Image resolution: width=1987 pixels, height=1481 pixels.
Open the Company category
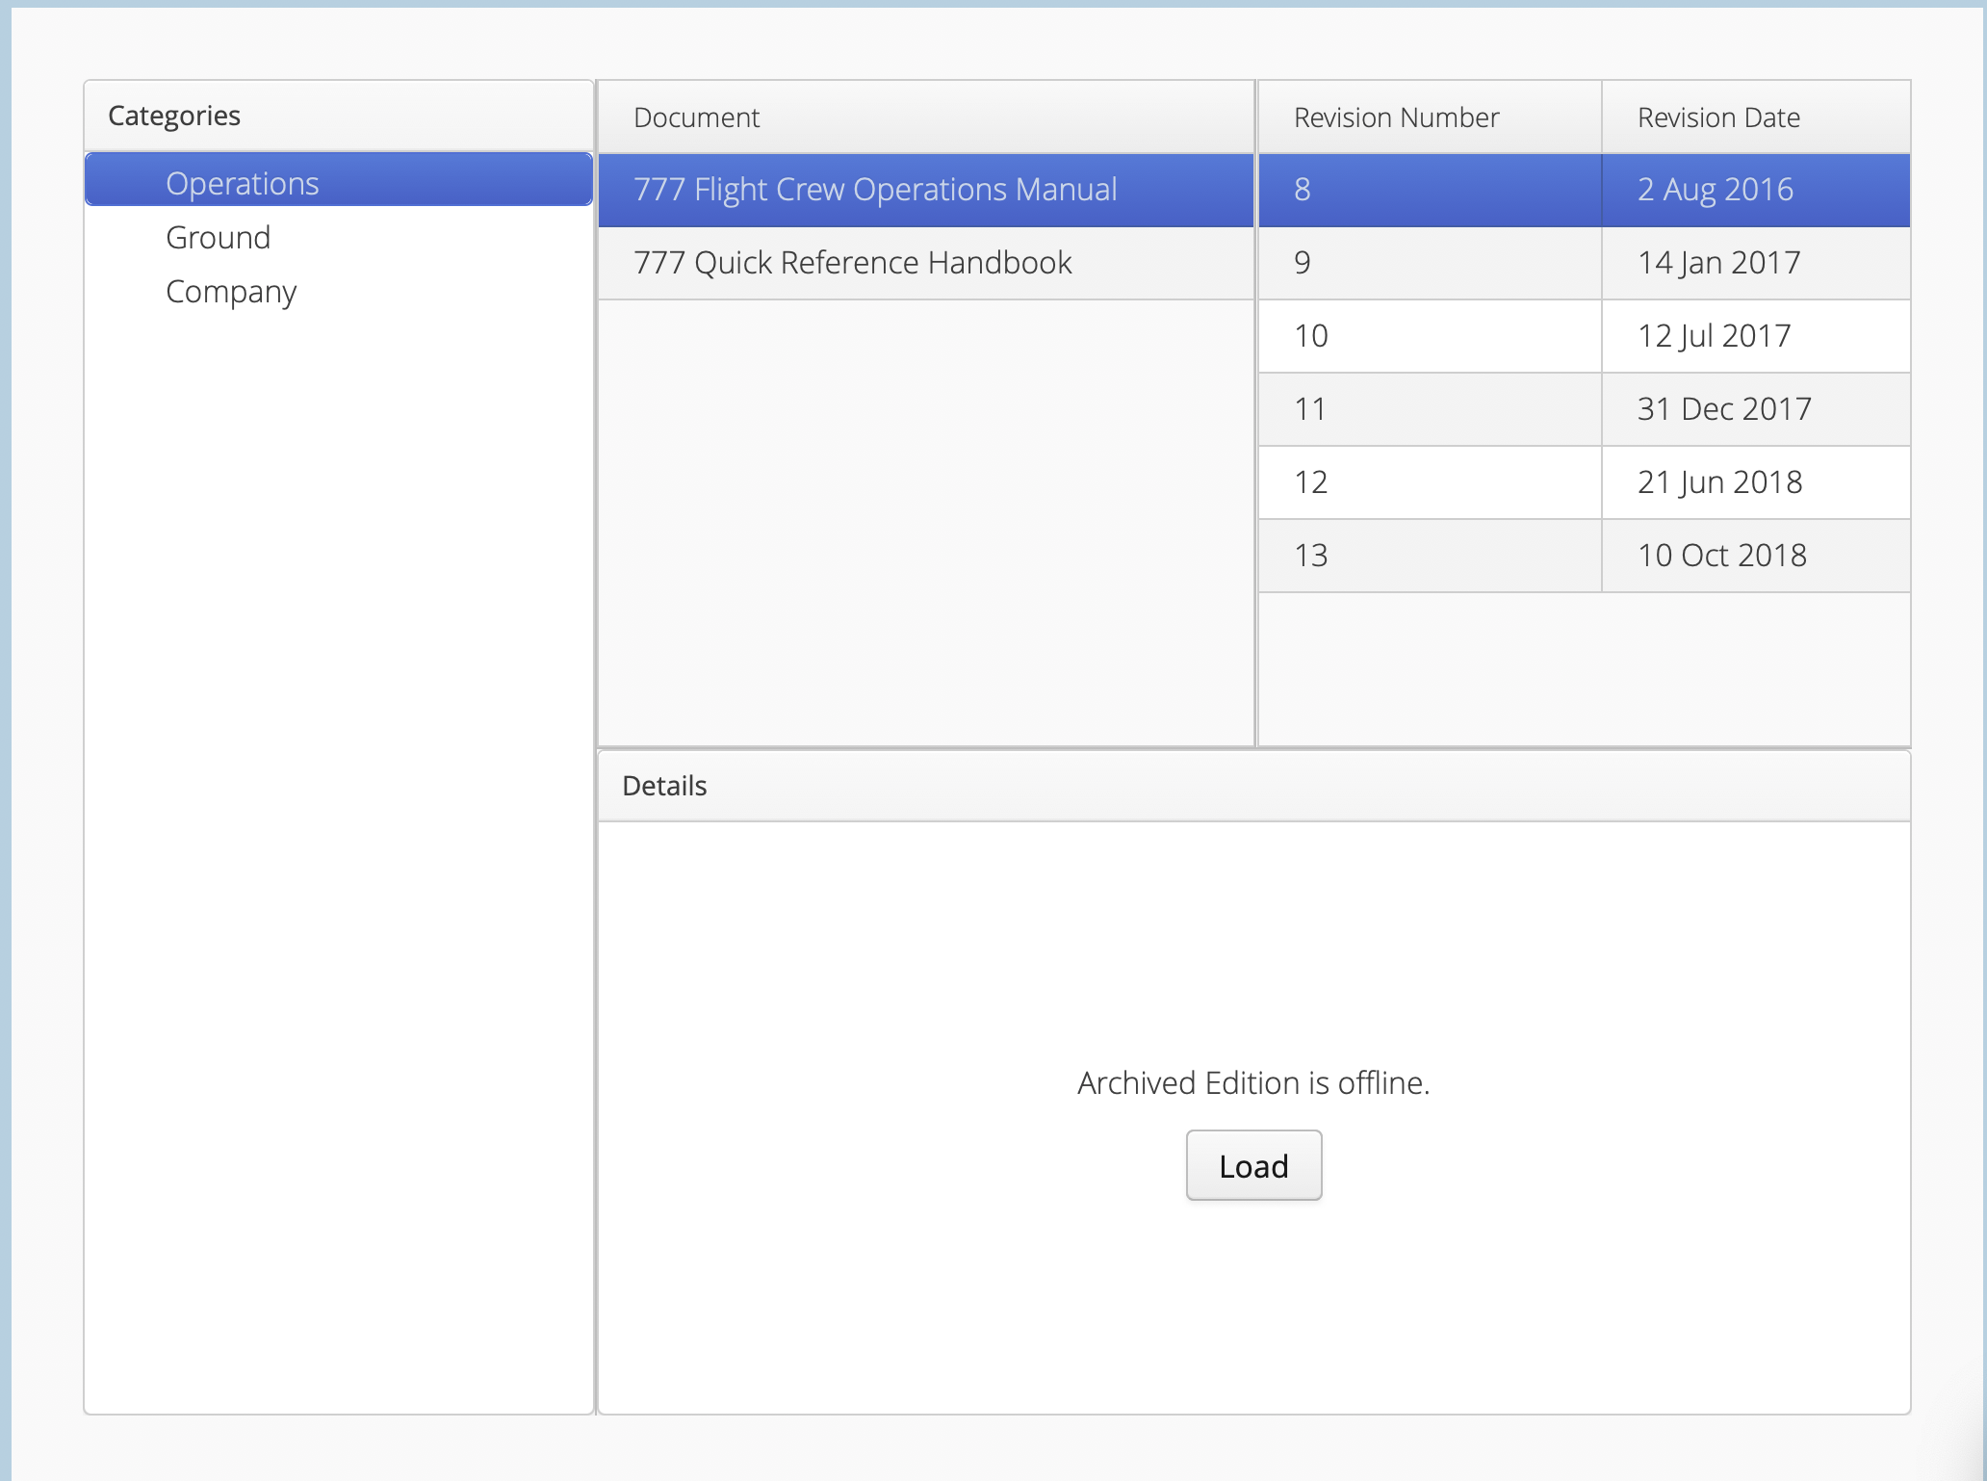click(231, 291)
